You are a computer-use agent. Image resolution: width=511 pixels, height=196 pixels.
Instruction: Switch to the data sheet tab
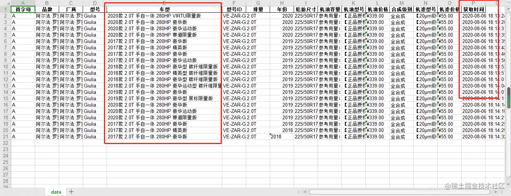(56, 192)
